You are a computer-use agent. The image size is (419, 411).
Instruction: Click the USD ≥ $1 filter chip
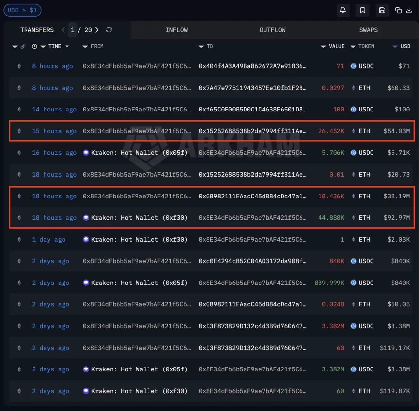pos(22,10)
